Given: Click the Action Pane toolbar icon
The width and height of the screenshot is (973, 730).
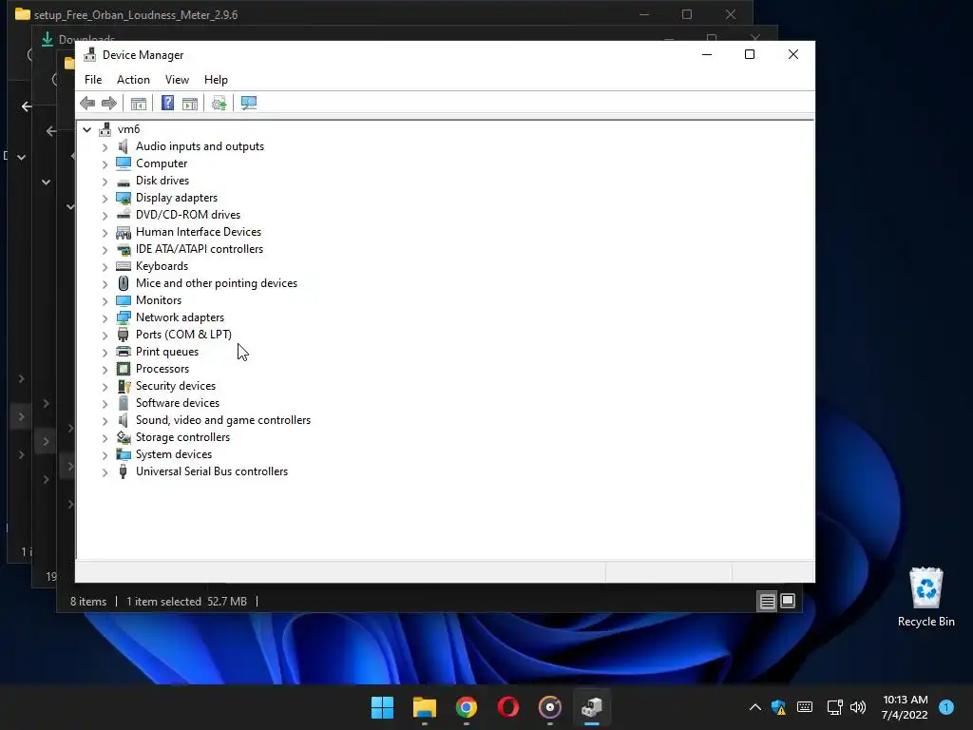Looking at the screenshot, I should tap(190, 103).
